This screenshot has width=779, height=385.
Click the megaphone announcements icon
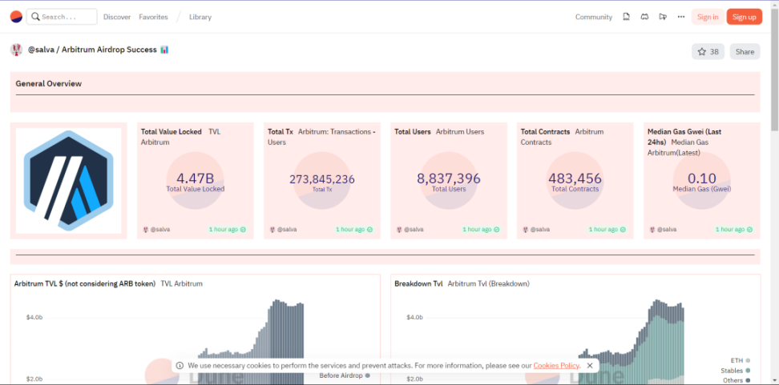point(663,17)
